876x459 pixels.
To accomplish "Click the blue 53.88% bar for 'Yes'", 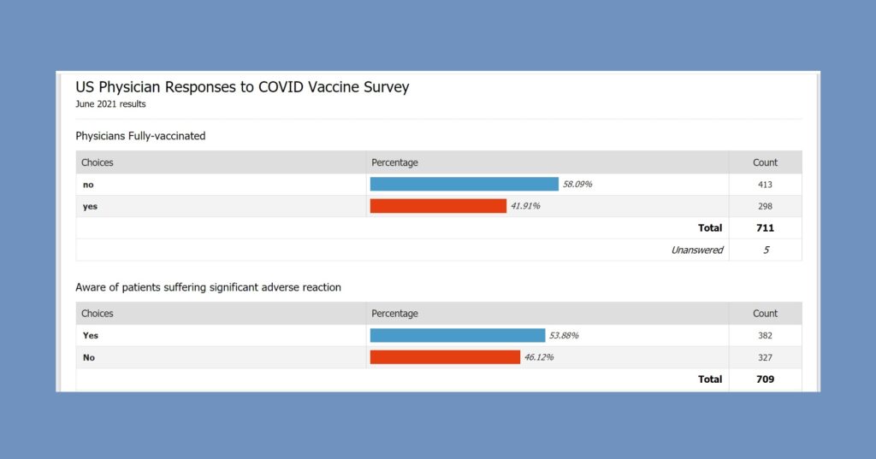I will pos(457,335).
